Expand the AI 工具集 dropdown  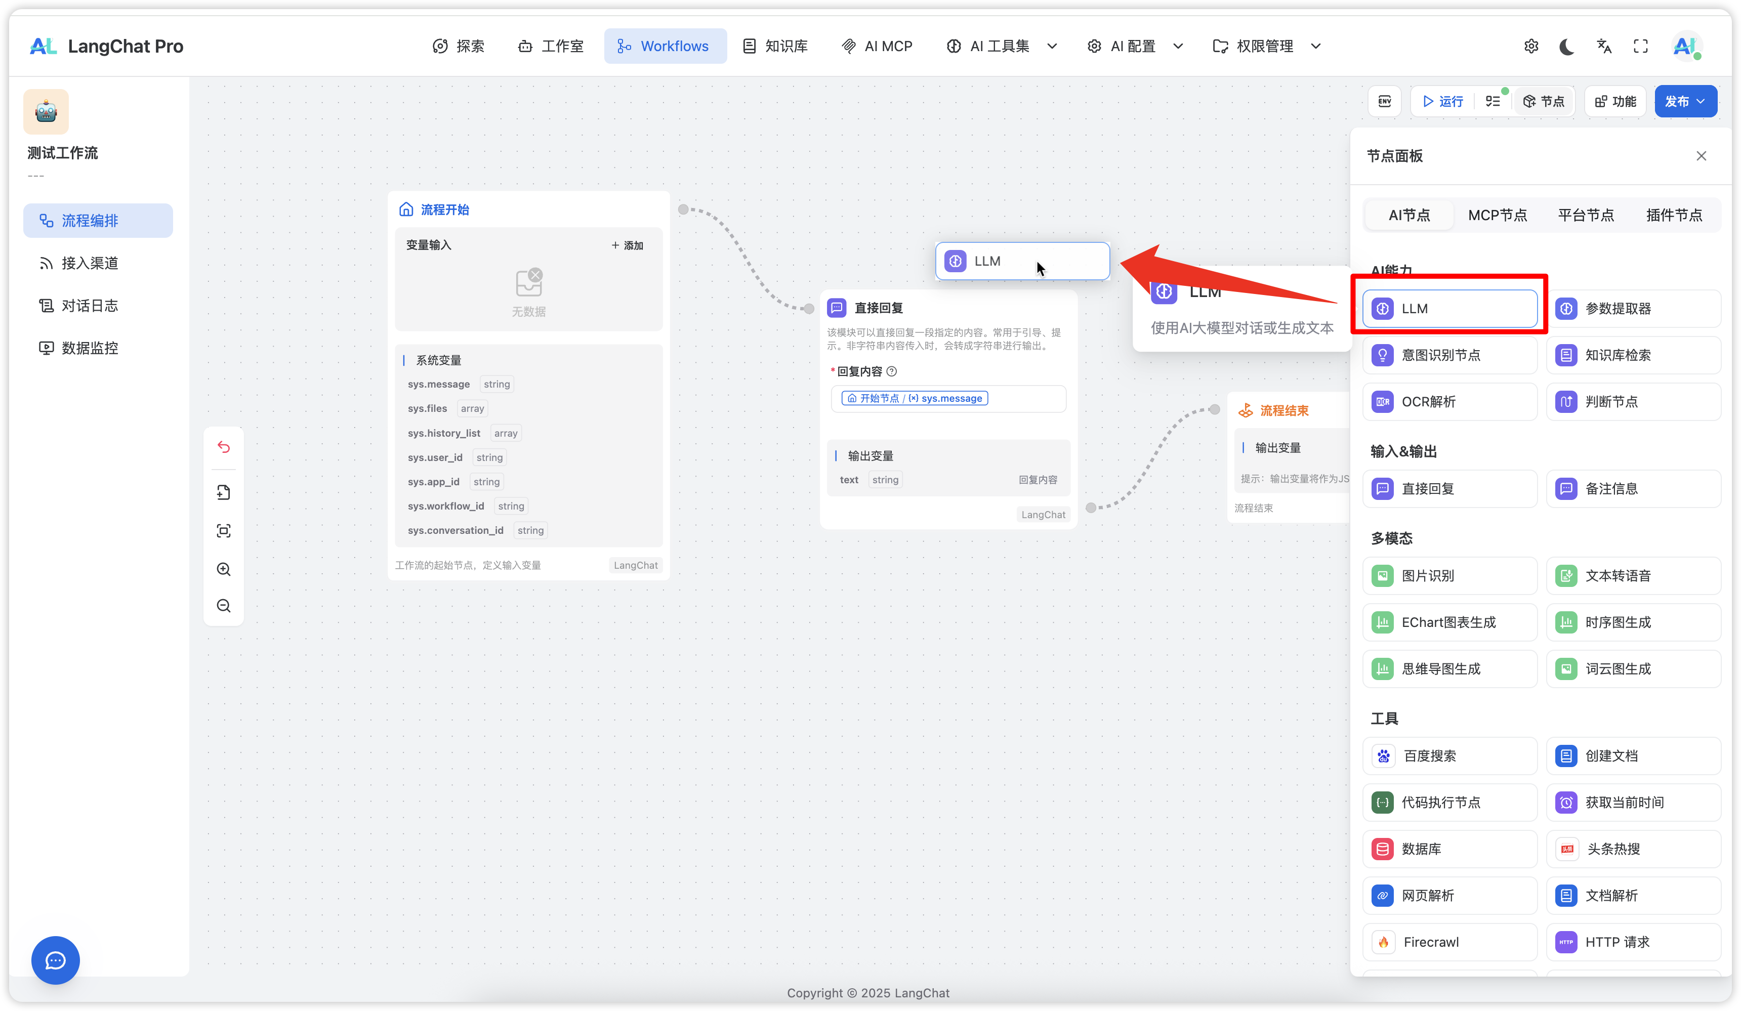[x=1001, y=46]
